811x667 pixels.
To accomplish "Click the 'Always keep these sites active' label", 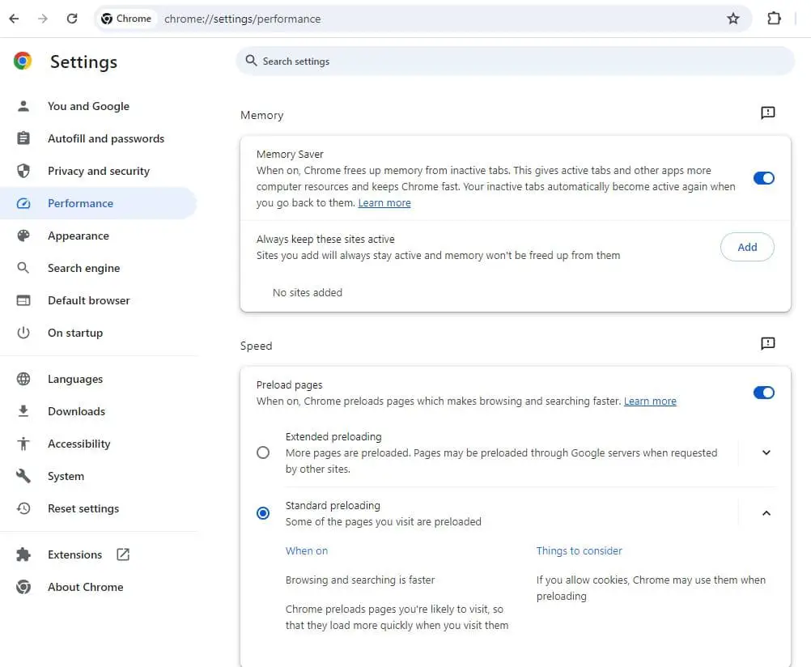I will click(325, 239).
